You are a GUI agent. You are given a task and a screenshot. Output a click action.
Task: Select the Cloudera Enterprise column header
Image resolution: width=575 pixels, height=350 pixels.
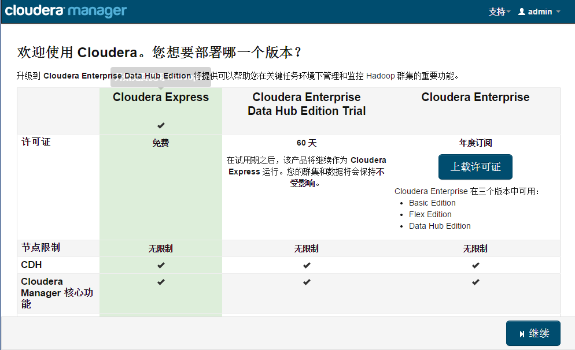(476, 97)
